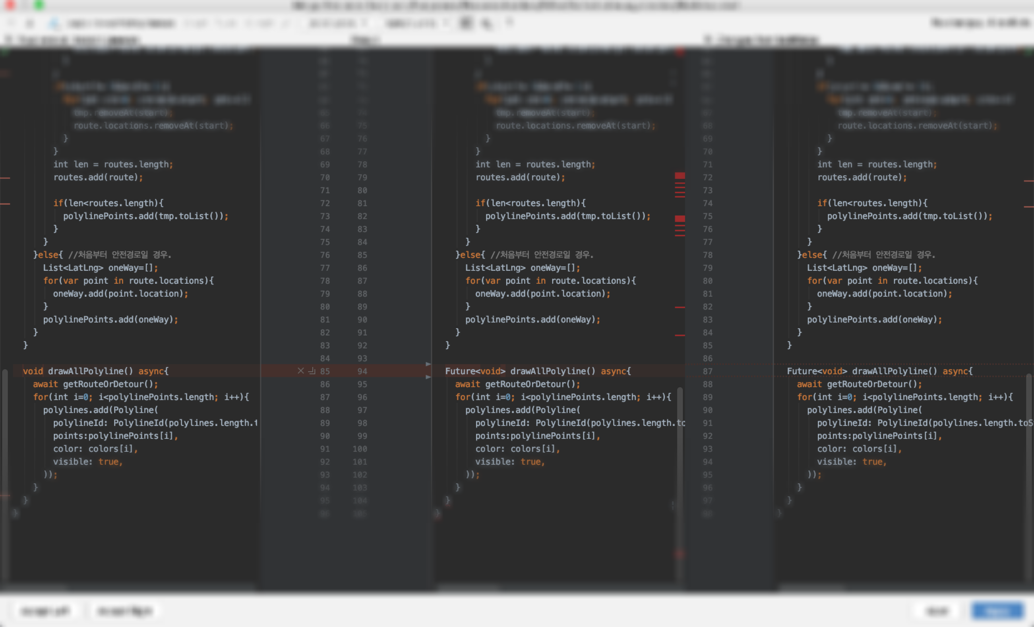Apply non-conflicting changes from Right
This screenshot has width=1034, height=627.
coord(258,23)
